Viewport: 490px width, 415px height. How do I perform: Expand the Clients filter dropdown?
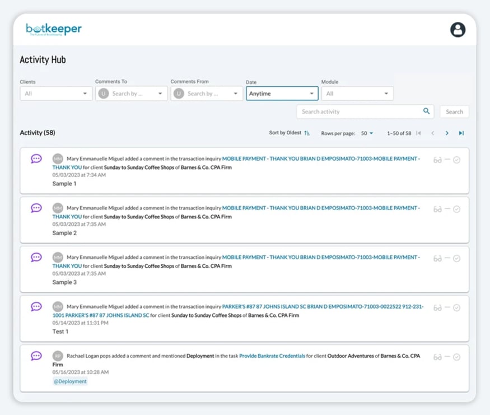pos(56,94)
